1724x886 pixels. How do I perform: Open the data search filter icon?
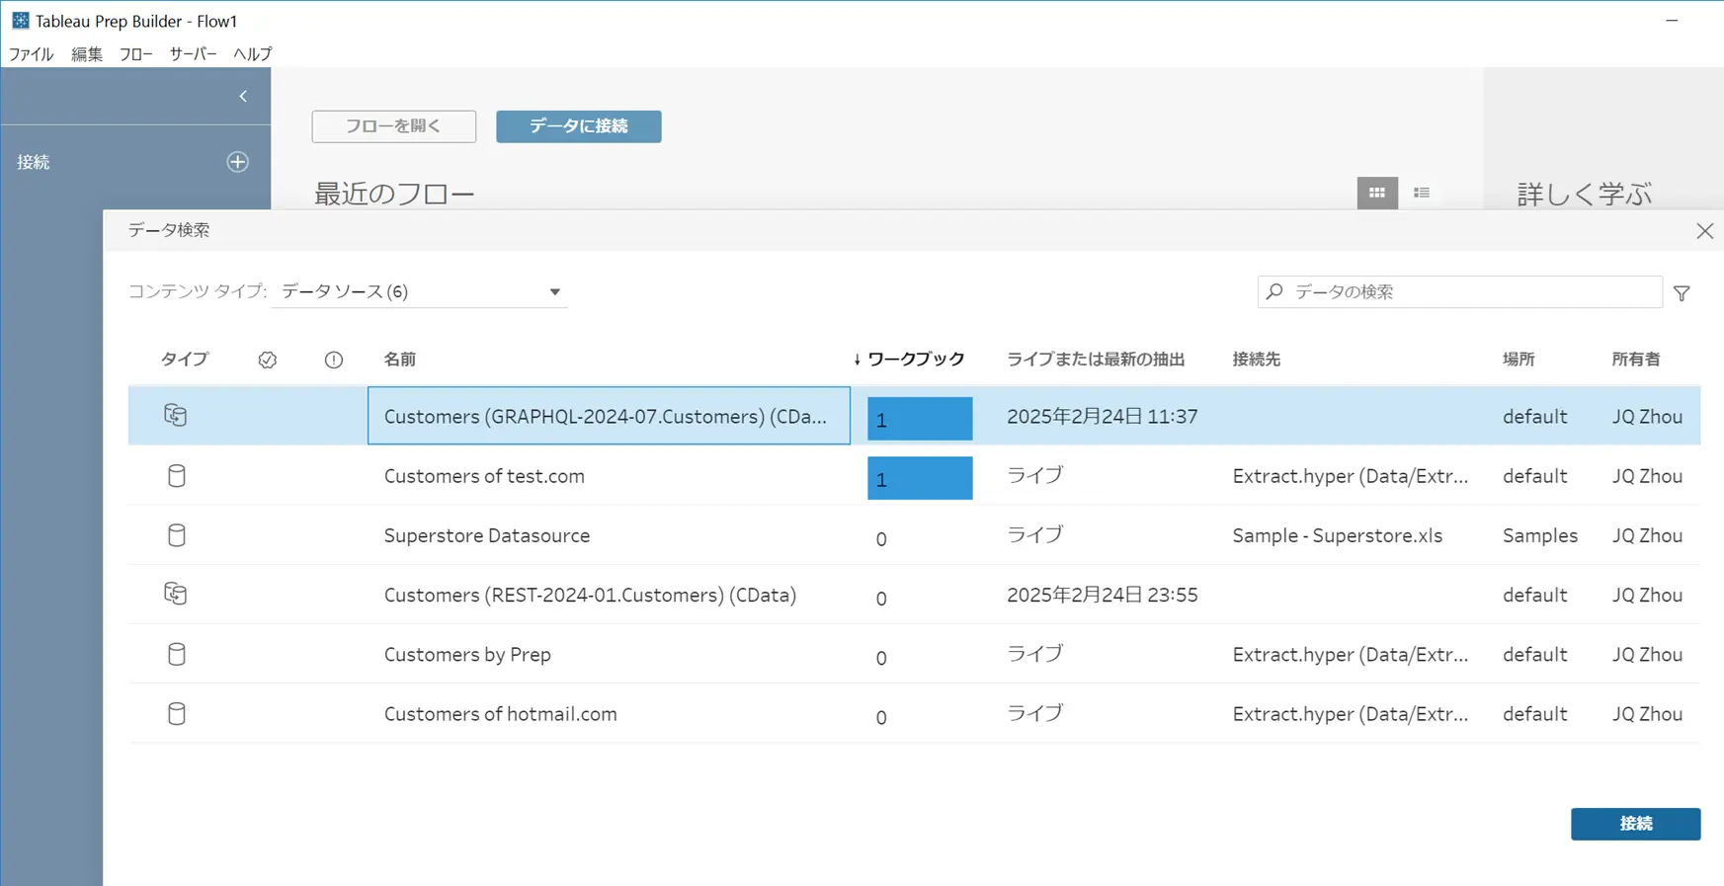1682,293
